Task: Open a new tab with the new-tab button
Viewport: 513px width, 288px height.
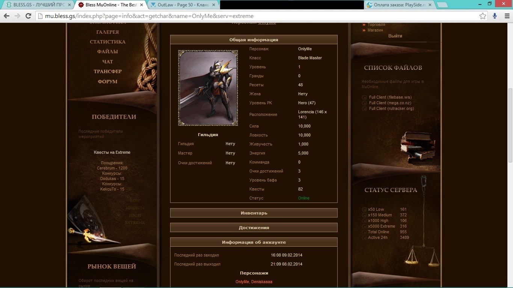Action: (x=442, y=5)
